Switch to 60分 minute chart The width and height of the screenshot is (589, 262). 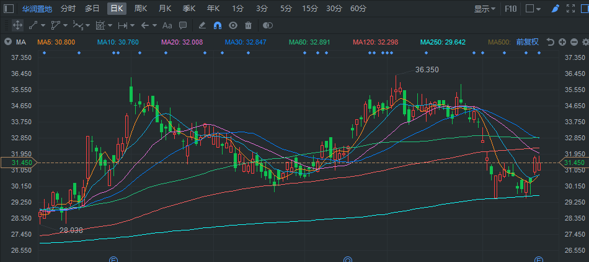click(x=358, y=9)
